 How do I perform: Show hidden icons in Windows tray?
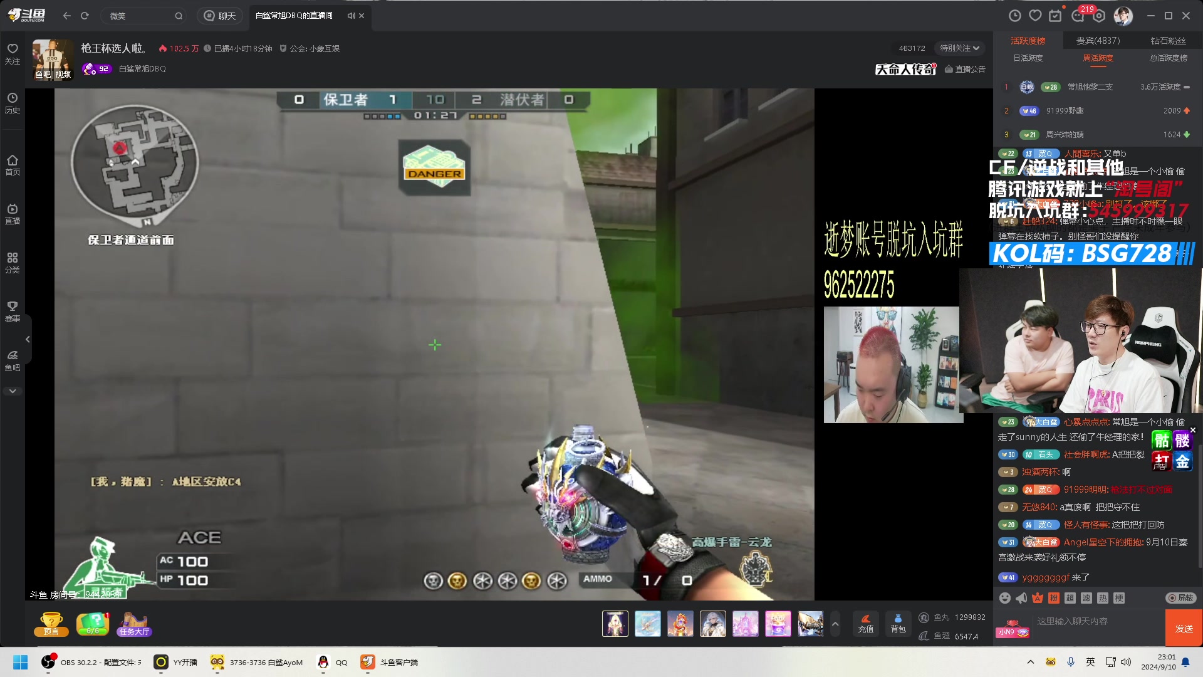click(1031, 662)
